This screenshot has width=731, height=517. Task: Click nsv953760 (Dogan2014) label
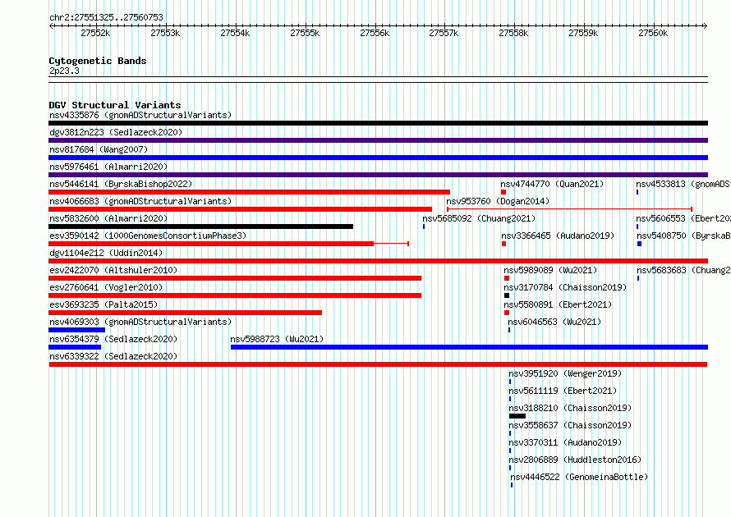(498, 201)
